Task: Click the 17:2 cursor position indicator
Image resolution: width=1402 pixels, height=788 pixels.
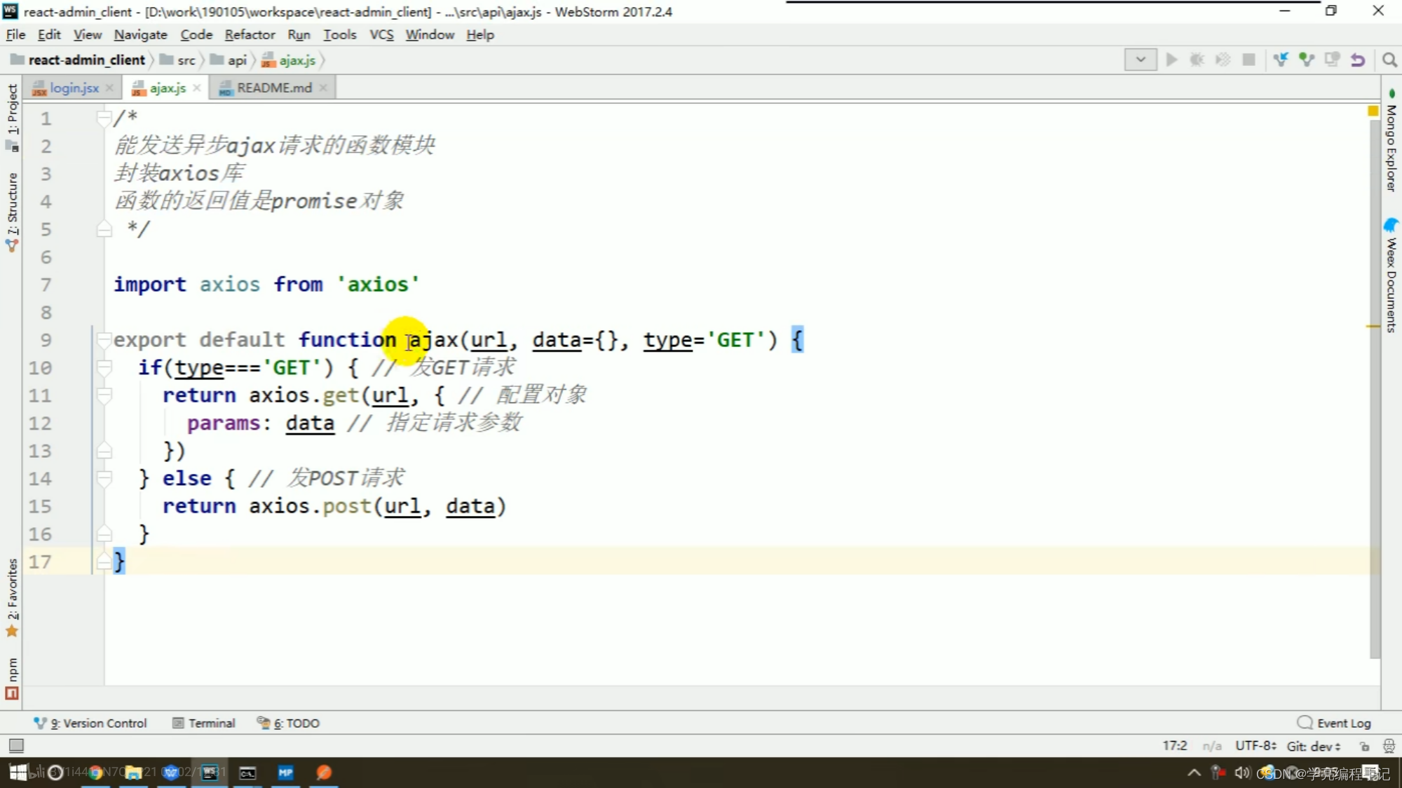Action: [x=1175, y=746]
